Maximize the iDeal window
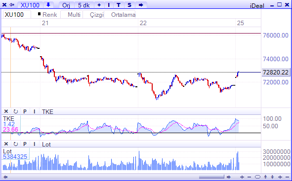The height and width of the screenshot is (181, 292). (x=279, y=4)
